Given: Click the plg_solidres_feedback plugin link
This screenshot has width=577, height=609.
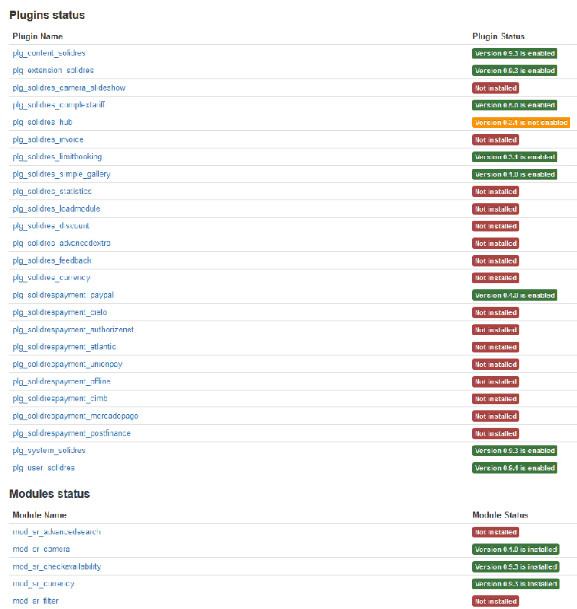Looking at the screenshot, I should [x=52, y=260].
